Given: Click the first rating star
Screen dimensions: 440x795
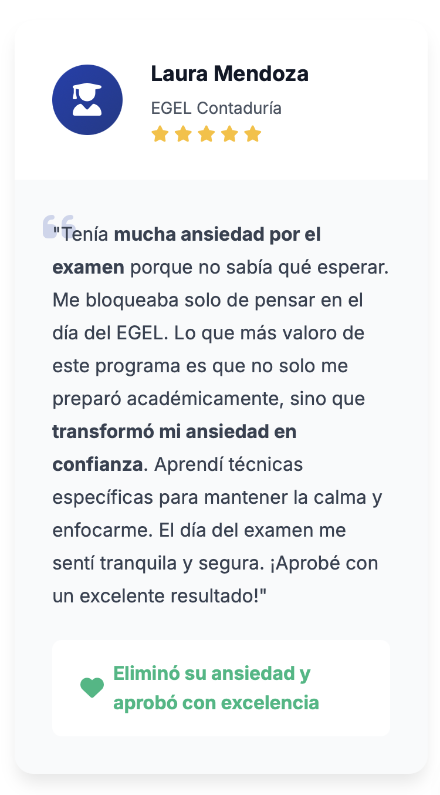Looking at the screenshot, I should point(160,134).
